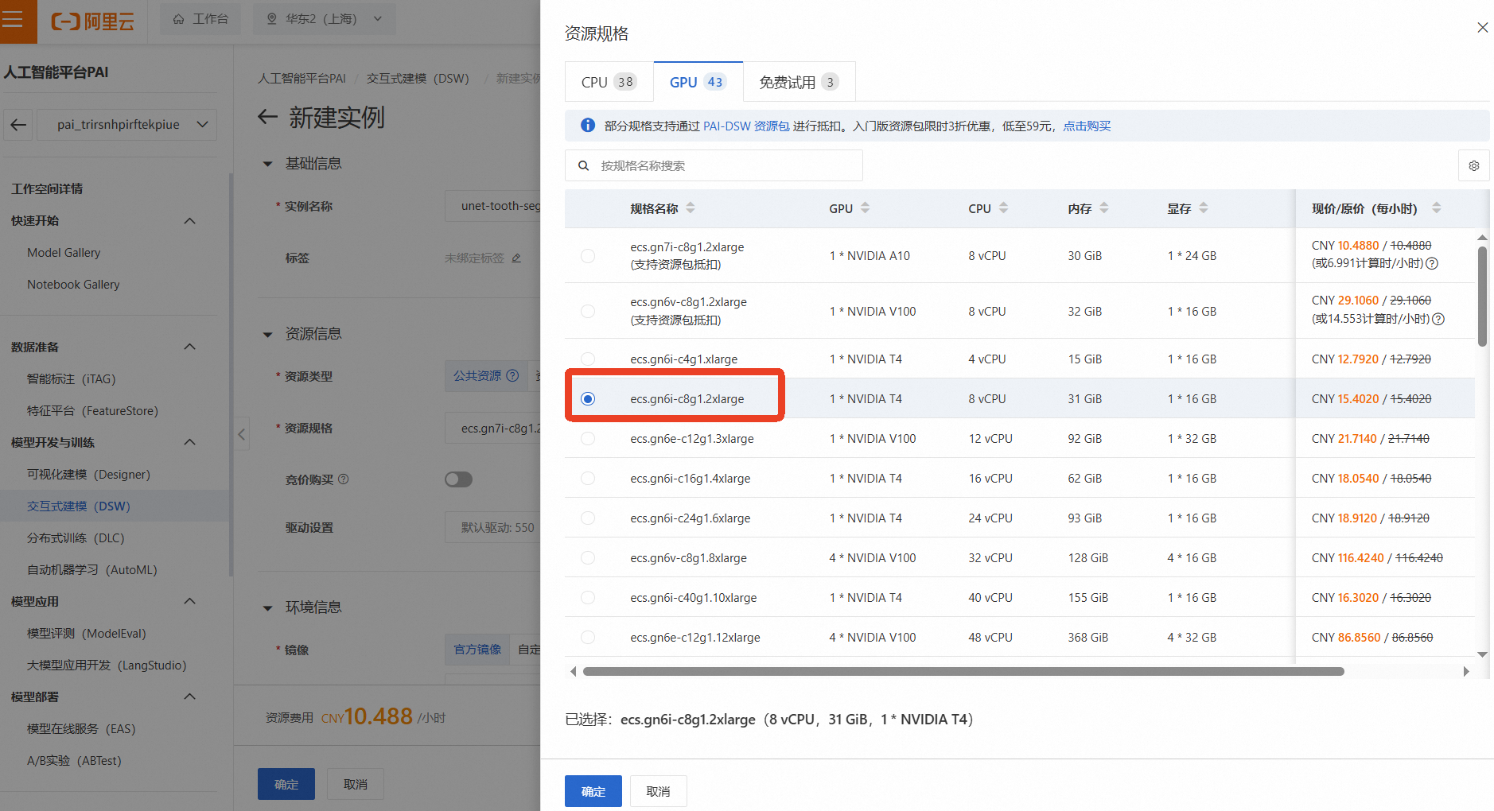Sort by 现价/原价 column

(1437, 208)
